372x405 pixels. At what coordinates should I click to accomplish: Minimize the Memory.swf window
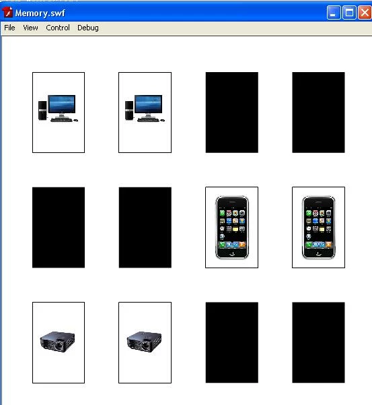pos(334,12)
